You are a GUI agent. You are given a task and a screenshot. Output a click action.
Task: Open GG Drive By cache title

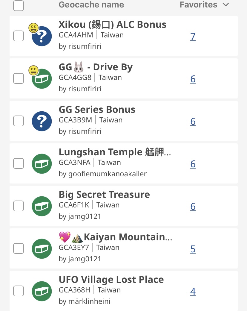coord(96,67)
